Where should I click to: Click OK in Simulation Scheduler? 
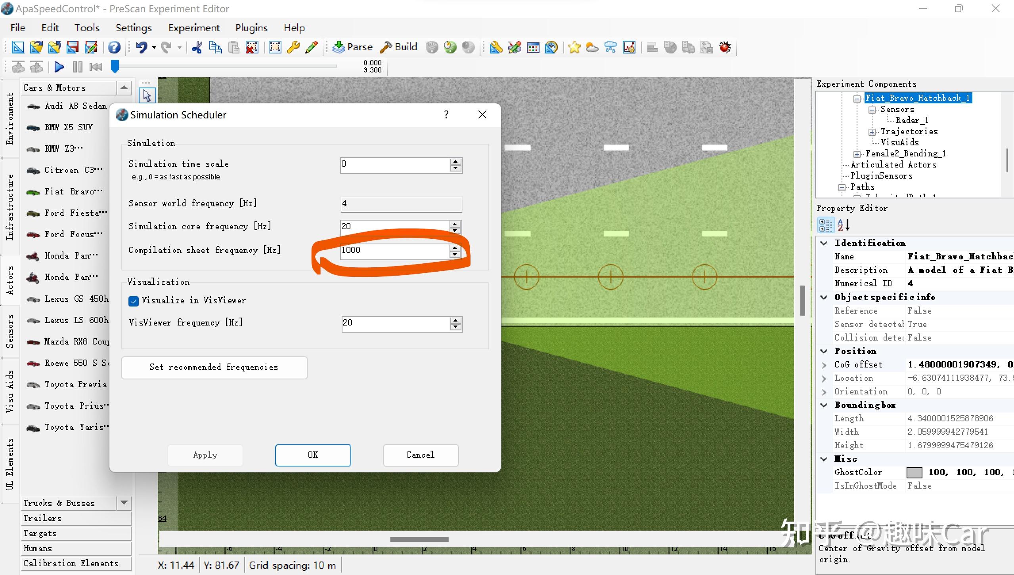coord(313,455)
